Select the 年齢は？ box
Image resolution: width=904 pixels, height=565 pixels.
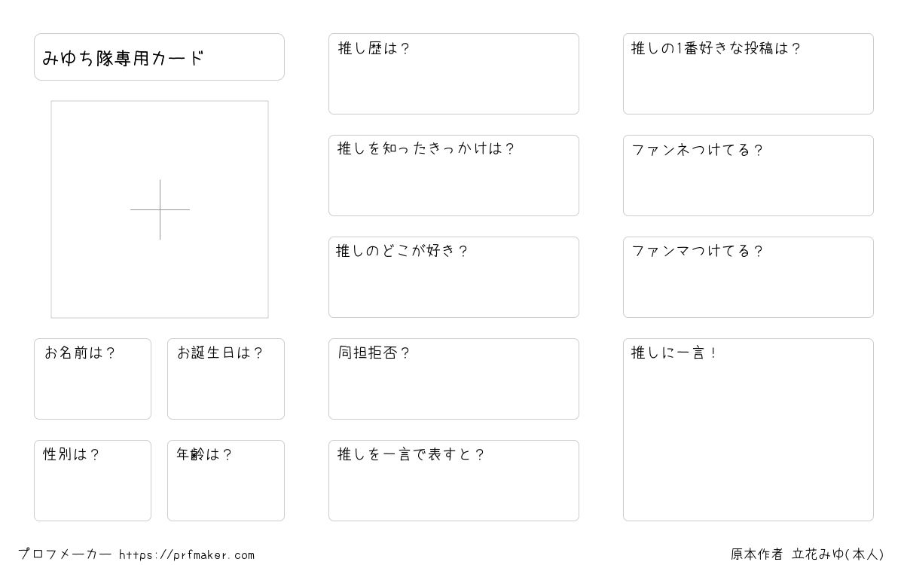tap(226, 481)
